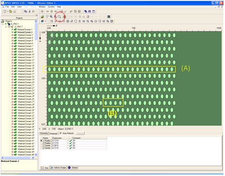Toggle the green indicator of Material Domain 1
Viewport: 225px width, 176px height.
pyautogui.click(x=12, y=30)
